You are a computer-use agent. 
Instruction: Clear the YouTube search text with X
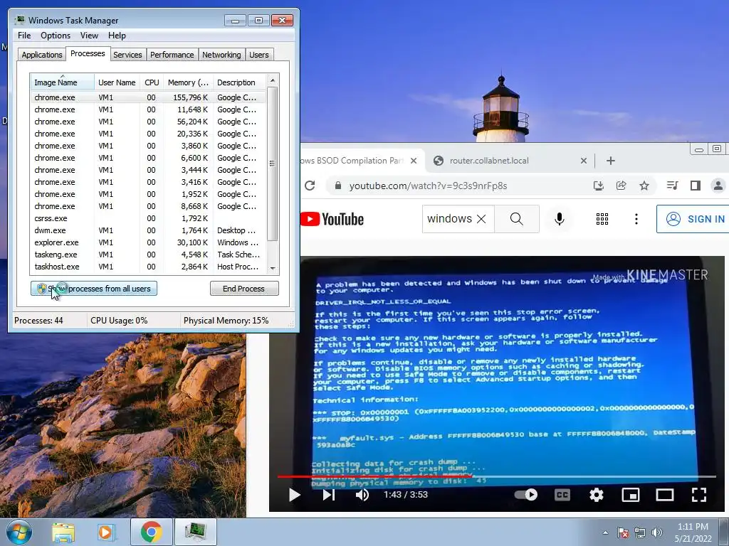pyautogui.click(x=481, y=219)
